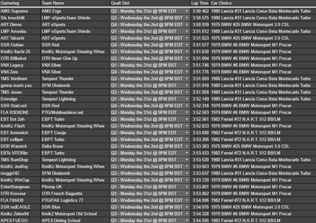Select the Team Name column header
The width and height of the screenshot is (316, 223).
coord(75,3)
